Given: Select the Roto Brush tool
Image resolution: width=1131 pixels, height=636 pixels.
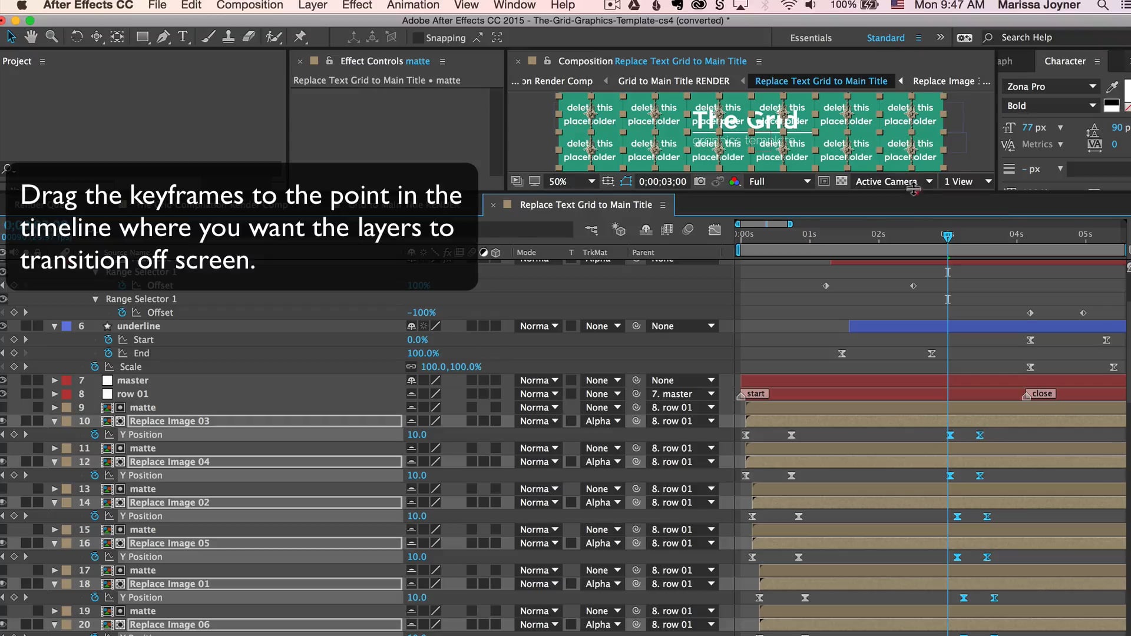Looking at the screenshot, I should pos(274,37).
